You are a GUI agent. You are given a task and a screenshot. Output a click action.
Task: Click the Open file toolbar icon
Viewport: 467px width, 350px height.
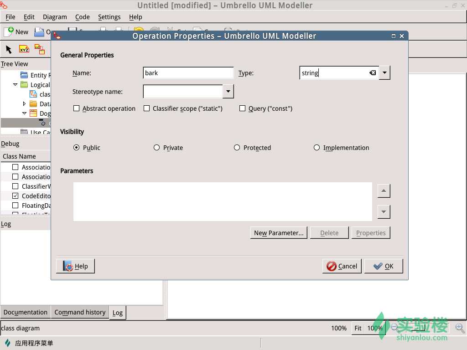[x=39, y=32]
